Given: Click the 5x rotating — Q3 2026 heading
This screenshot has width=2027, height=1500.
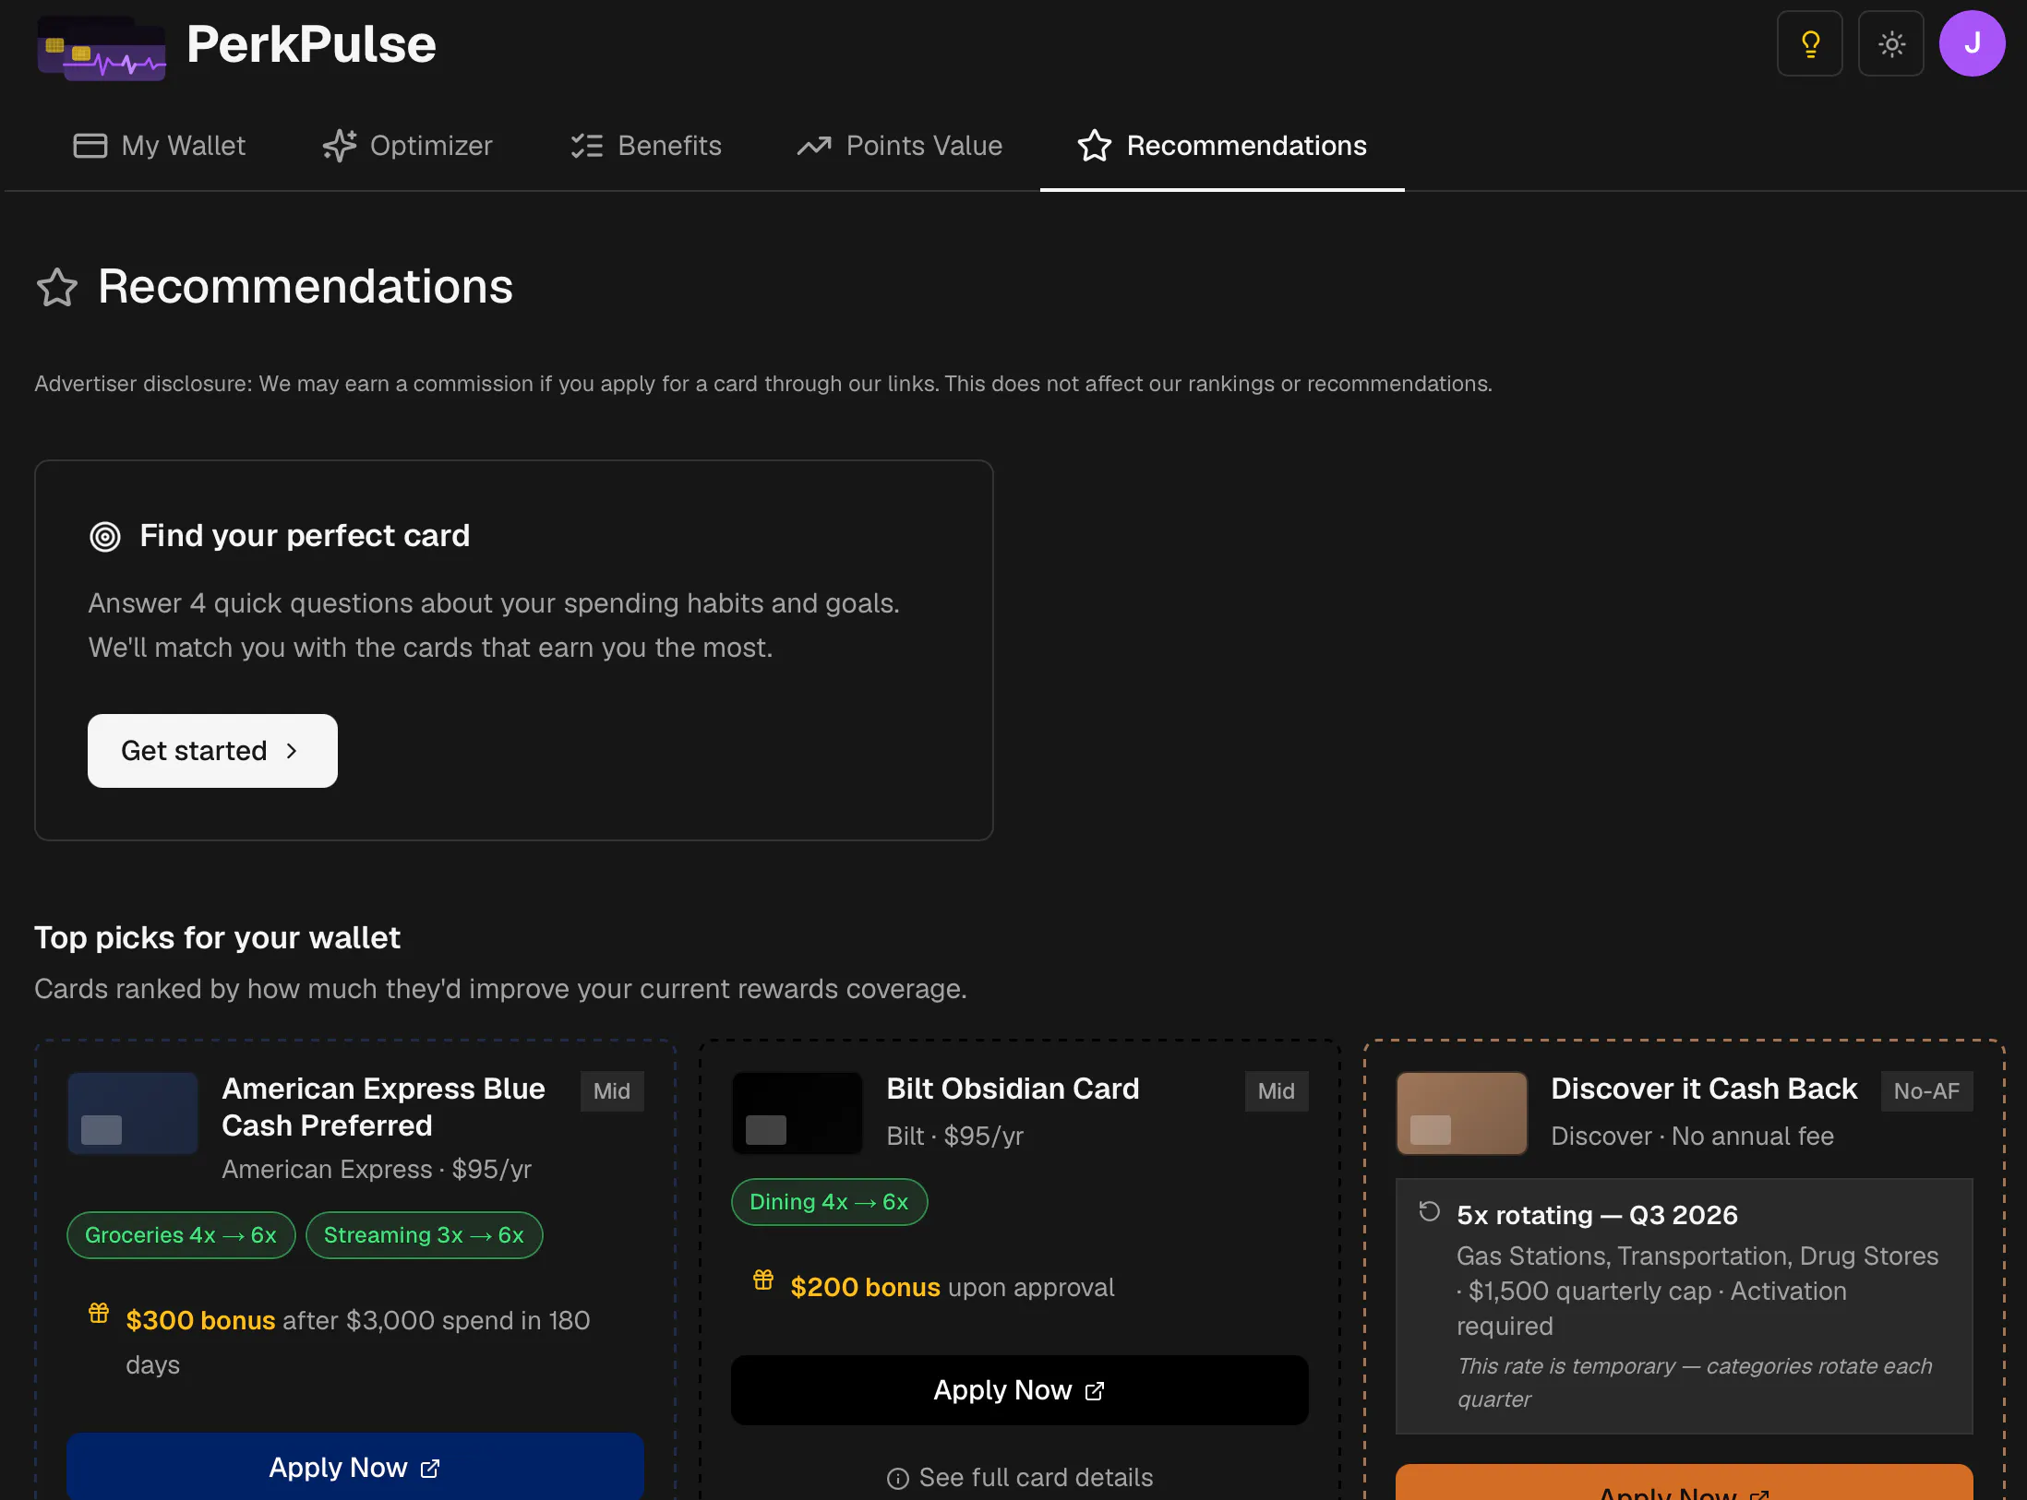Looking at the screenshot, I should tap(1598, 1215).
